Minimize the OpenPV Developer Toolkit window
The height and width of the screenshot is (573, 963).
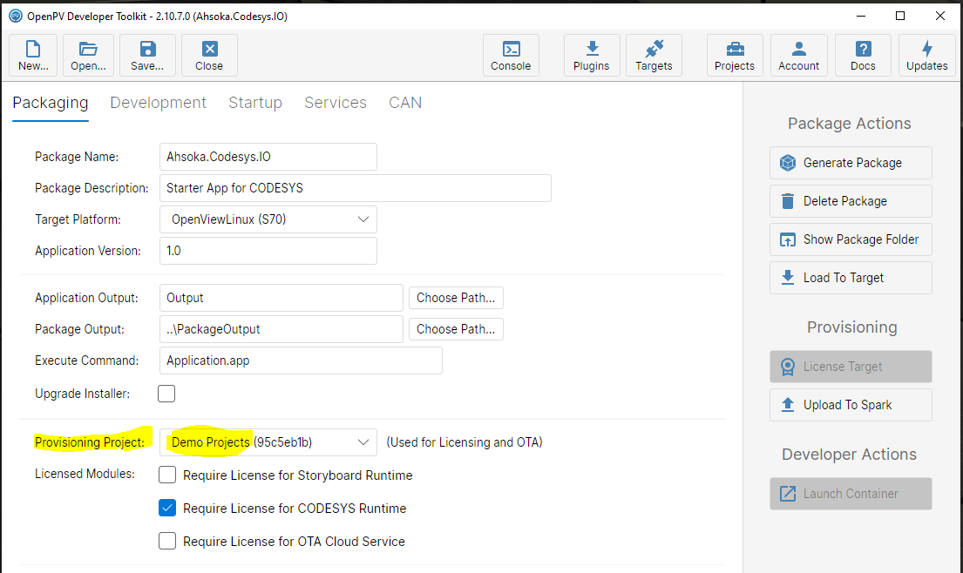(x=861, y=16)
